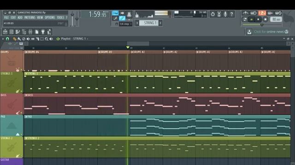The image size is (295, 165).
Task: Select previous pattern with left arrow
Action: click(x=137, y=23)
